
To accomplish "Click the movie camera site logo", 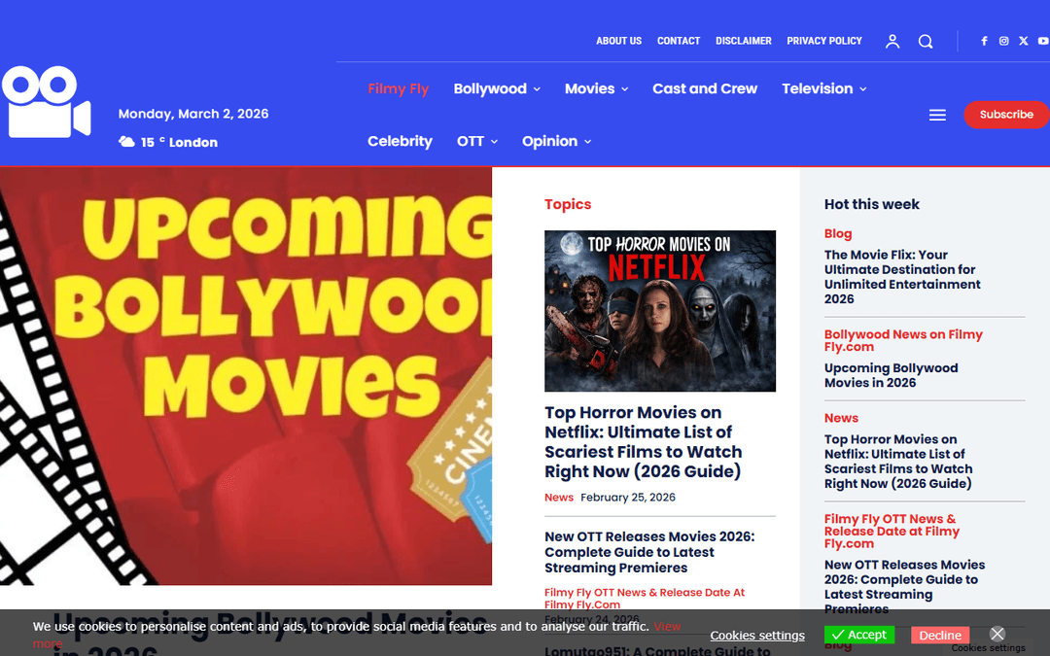I will click(47, 102).
